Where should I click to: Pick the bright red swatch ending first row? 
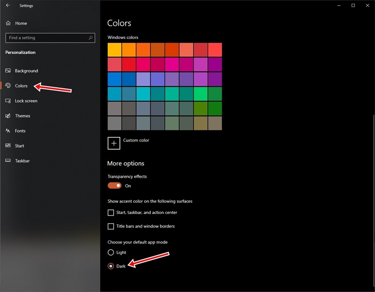pyautogui.click(x=215, y=50)
